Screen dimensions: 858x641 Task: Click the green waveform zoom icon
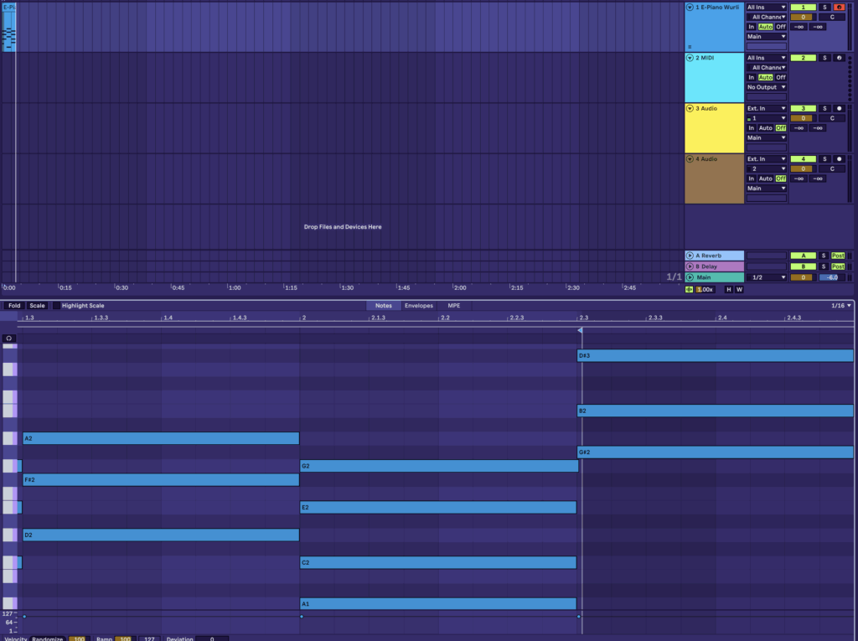point(689,289)
